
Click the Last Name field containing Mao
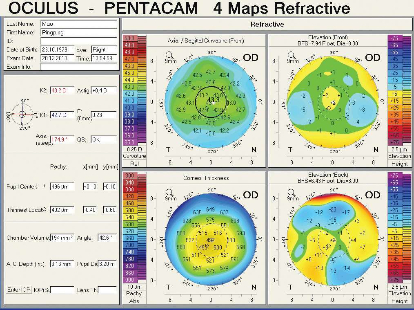click(x=78, y=24)
